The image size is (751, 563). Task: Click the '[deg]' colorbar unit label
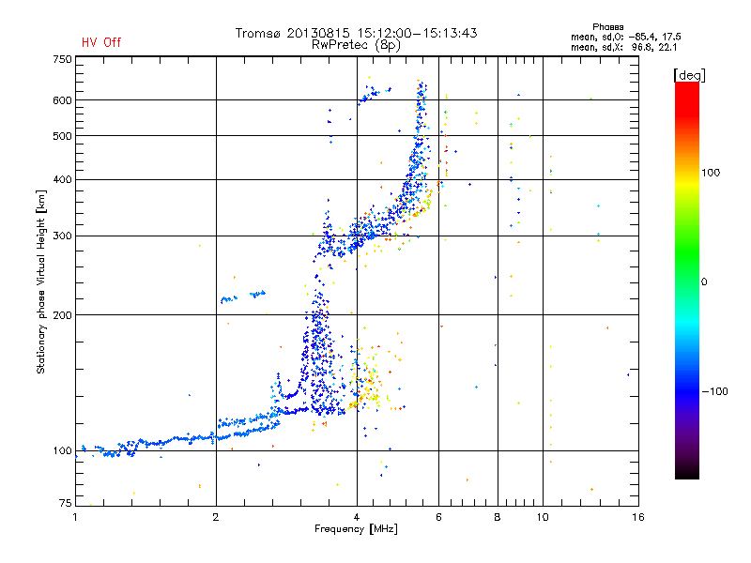tap(689, 75)
